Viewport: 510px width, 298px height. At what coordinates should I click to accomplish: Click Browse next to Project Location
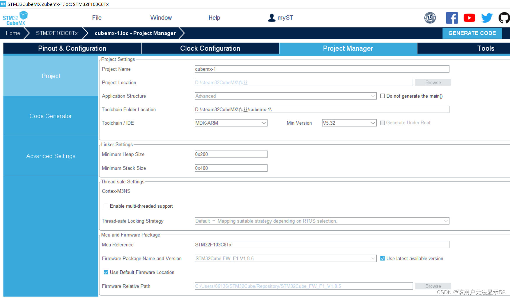tap(433, 82)
